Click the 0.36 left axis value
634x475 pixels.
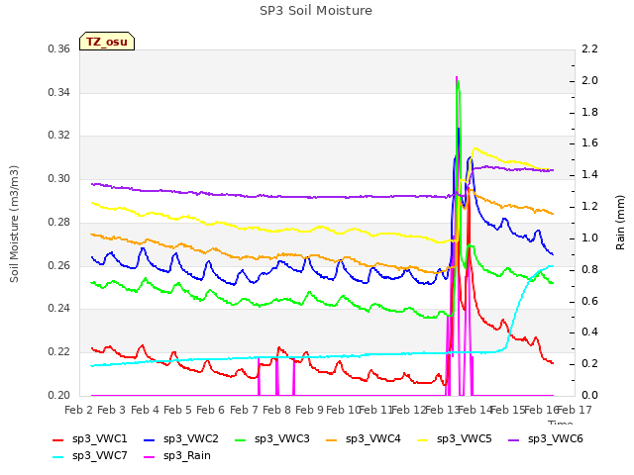pos(59,48)
